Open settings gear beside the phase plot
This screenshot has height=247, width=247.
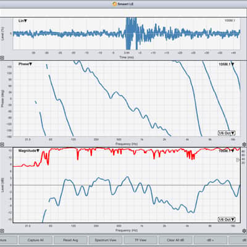click(245, 144)
